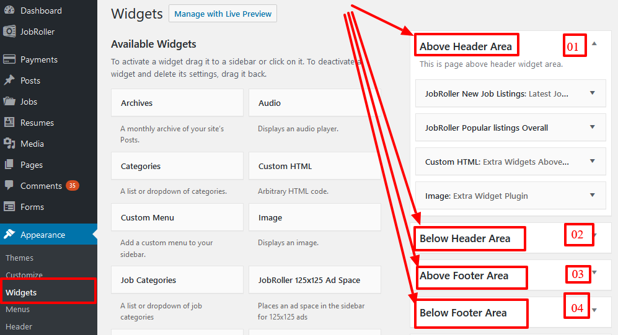Expand JobRoller New Job Listings widget

coord(592,93)
